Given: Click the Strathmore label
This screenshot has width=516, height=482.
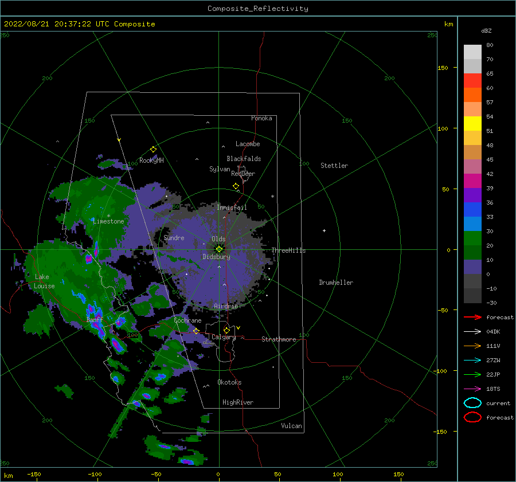Looking at the screenshot, I should [279, 339].
